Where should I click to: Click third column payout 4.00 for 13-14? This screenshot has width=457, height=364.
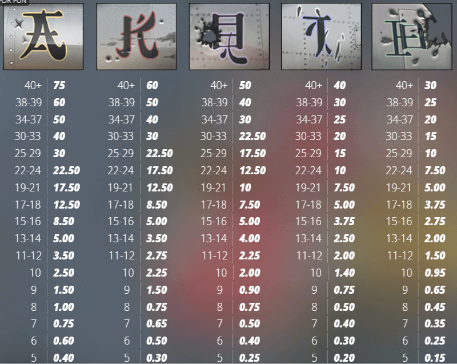pos(250,239)
